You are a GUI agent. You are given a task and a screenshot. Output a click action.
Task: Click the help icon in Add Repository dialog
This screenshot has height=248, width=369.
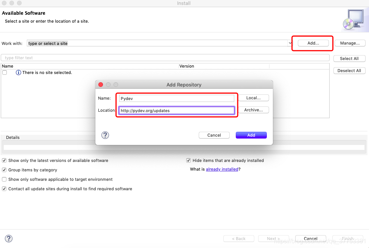click(x=105, y=135)
